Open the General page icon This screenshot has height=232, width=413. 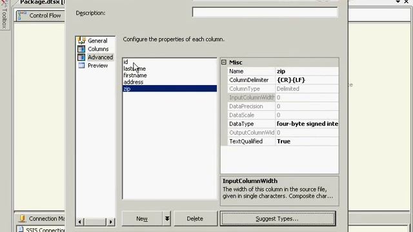[x=81, y=41]
